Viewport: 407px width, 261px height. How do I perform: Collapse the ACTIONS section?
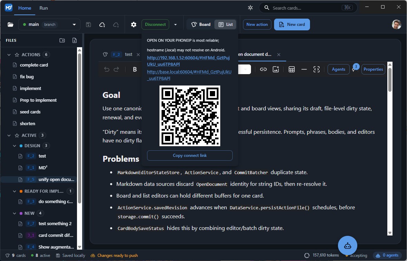[9, 55]
